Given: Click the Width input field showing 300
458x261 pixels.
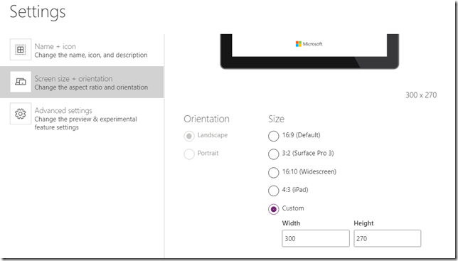Looking at the screenshot, I should tap(316, 238).
